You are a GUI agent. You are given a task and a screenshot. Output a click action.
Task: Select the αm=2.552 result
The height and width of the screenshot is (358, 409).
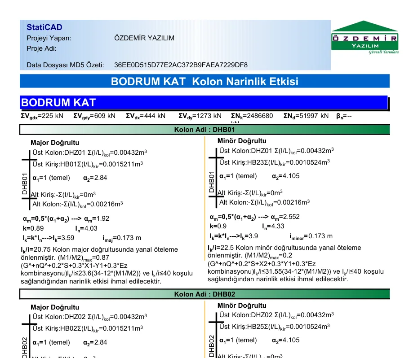coord(285,217)
